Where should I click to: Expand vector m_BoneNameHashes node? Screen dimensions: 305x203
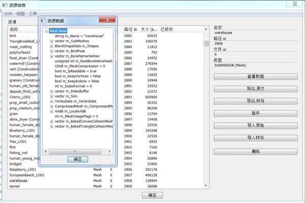click(51, 56)
